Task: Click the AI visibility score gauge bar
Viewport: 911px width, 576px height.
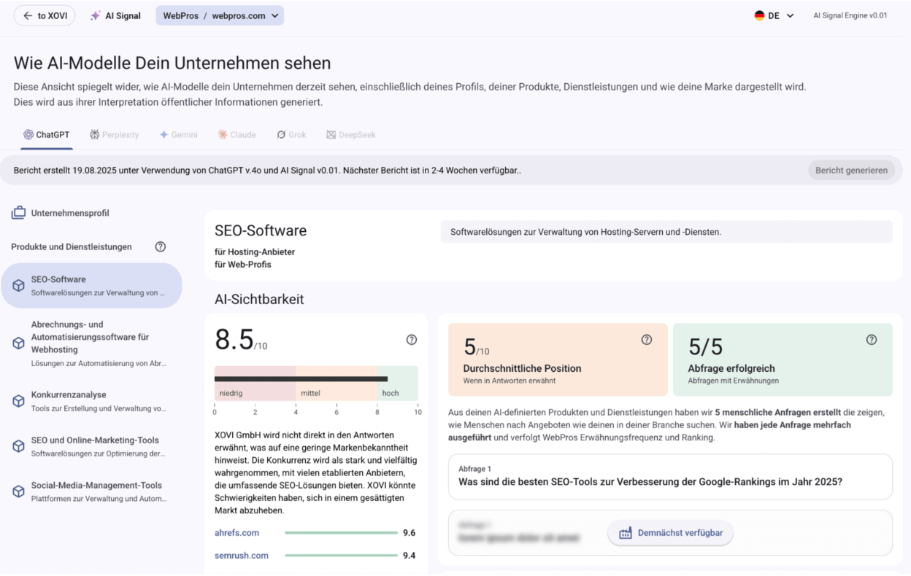Action: click(x=316, y=384)
